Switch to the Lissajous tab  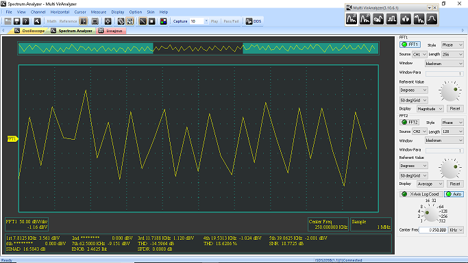point(111,31)
